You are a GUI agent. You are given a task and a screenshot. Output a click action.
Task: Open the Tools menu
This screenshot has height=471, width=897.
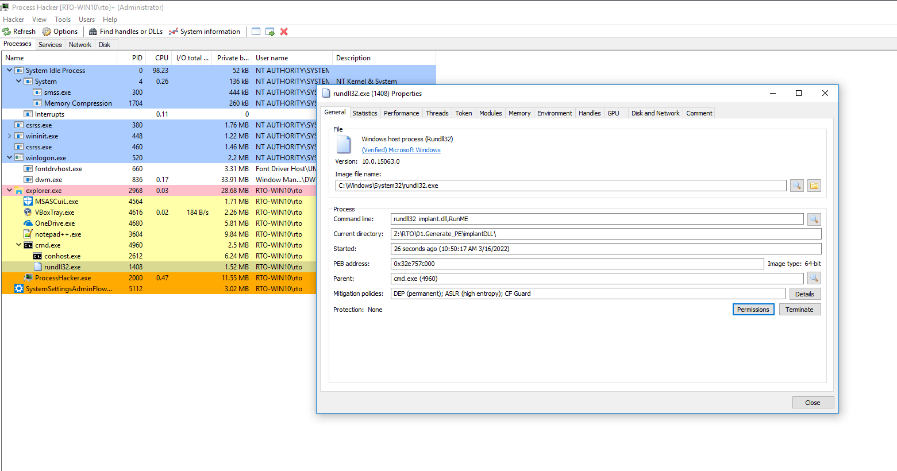63,20
